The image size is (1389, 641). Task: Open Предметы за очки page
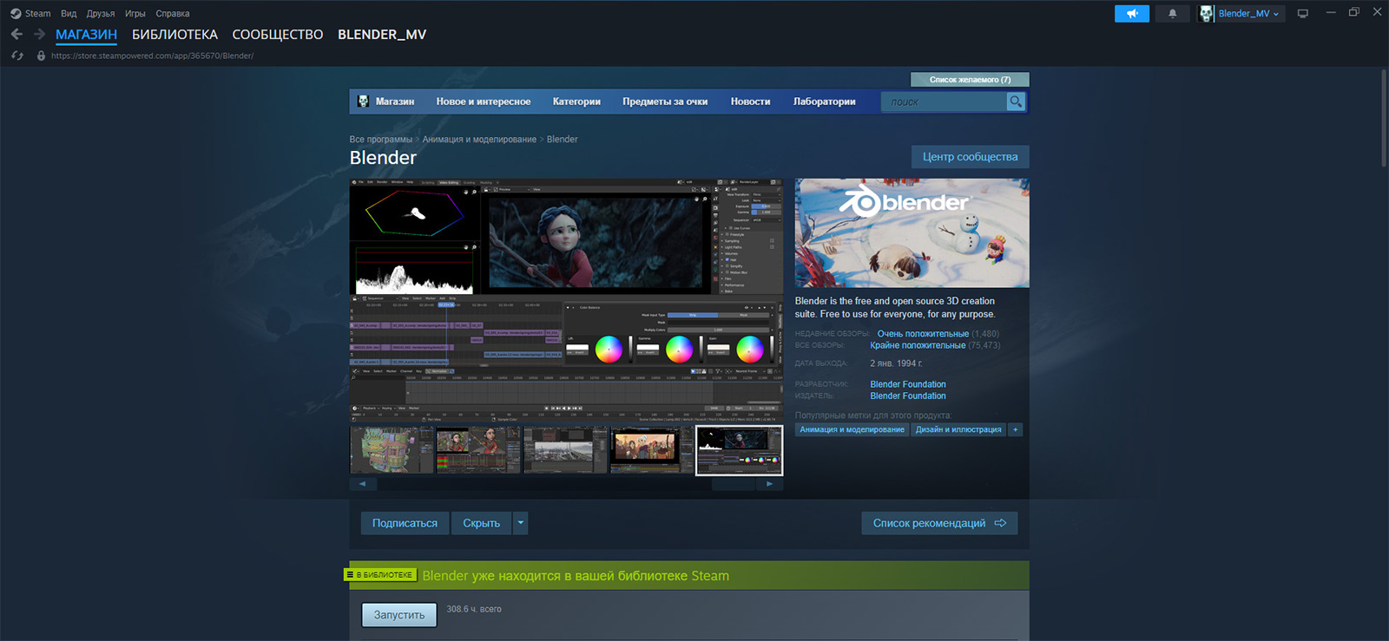tap(665, 101)
